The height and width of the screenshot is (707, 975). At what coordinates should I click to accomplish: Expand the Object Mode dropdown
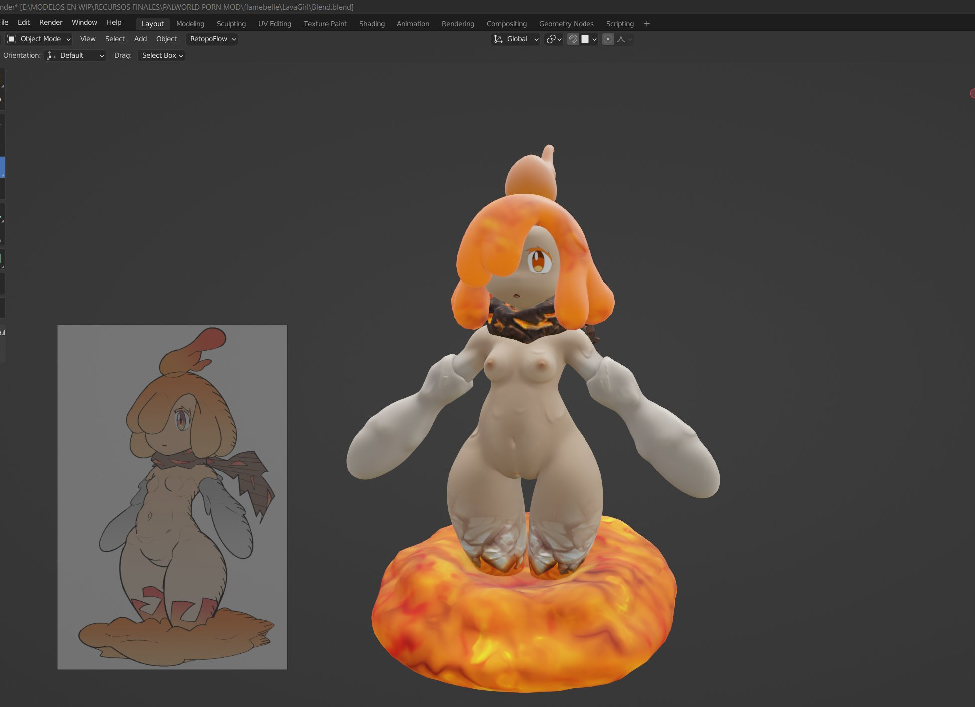point(40,39)
